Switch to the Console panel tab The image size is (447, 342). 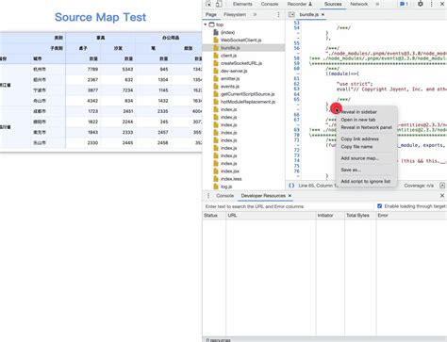tap(270, 4)
